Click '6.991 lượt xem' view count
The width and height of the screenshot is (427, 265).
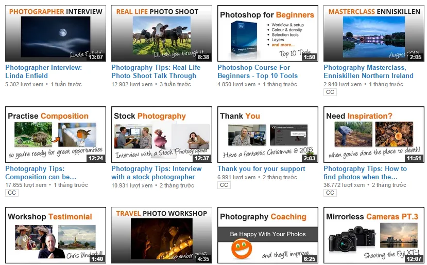pos(236,177)
